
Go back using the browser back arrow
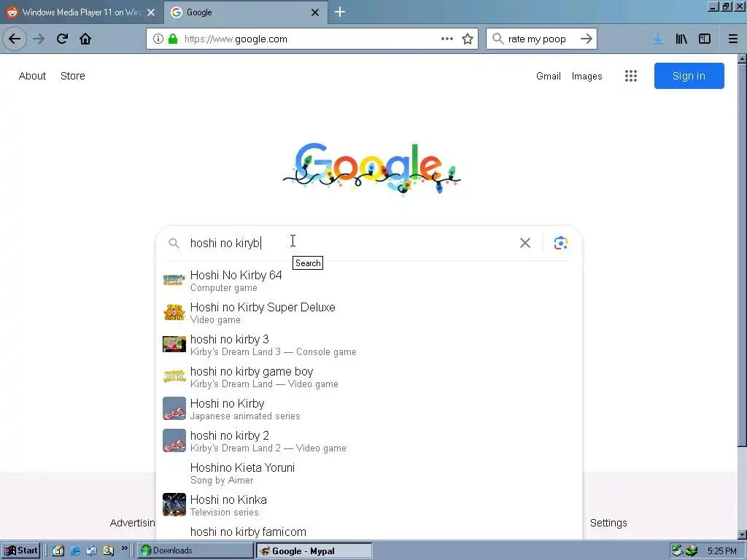click(15, 39)
